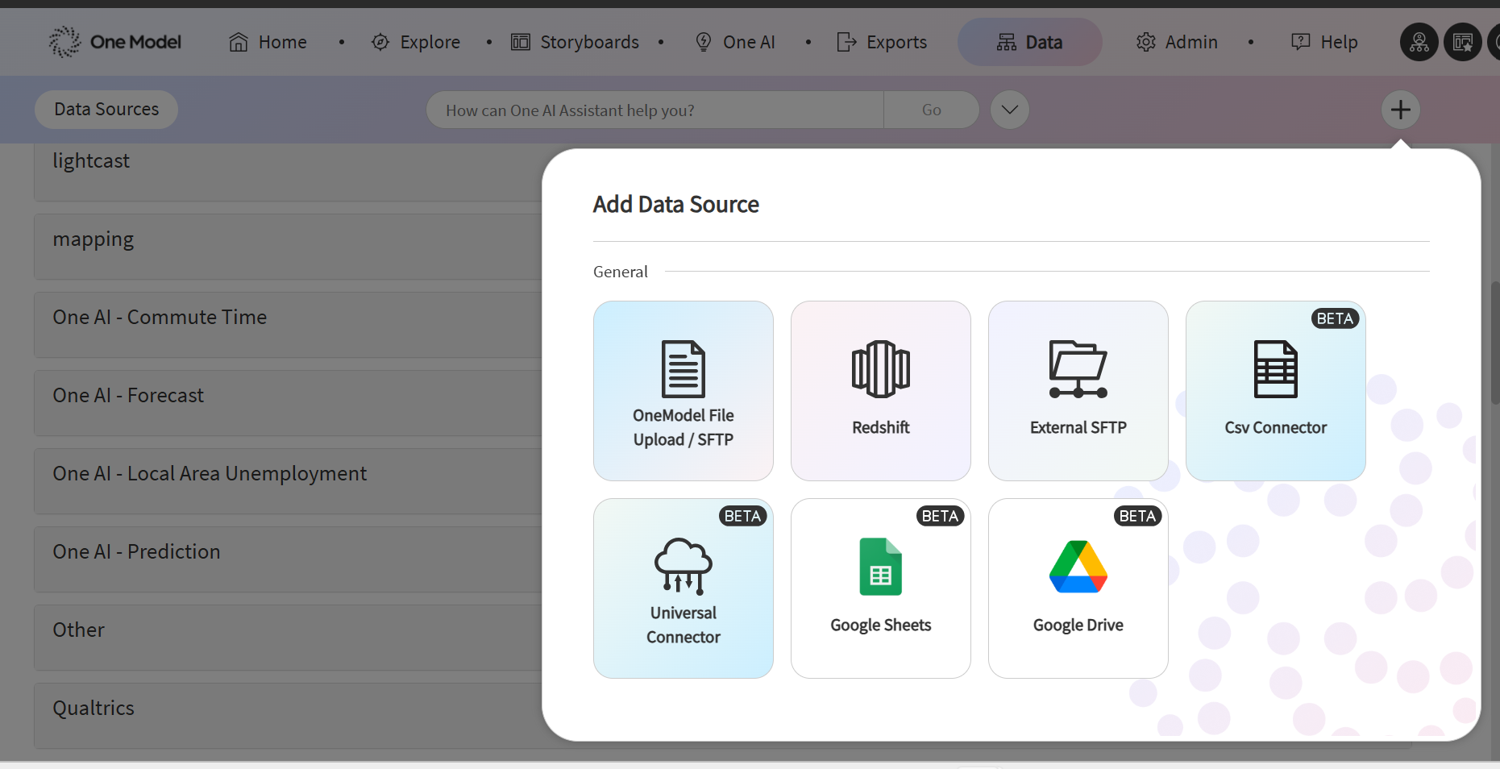The width and height of the screenshot is (1500, 769).
Task: Open the One AI - Forecast data source
Action: click(128, 396)
